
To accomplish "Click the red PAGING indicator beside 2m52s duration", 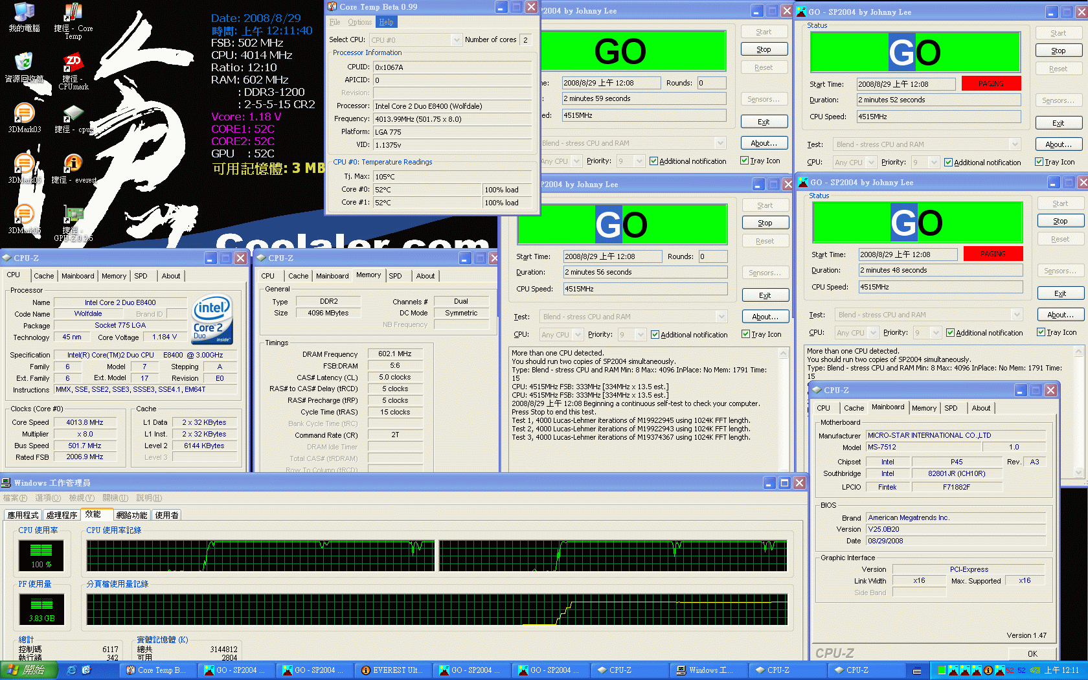I will point(991,84).
